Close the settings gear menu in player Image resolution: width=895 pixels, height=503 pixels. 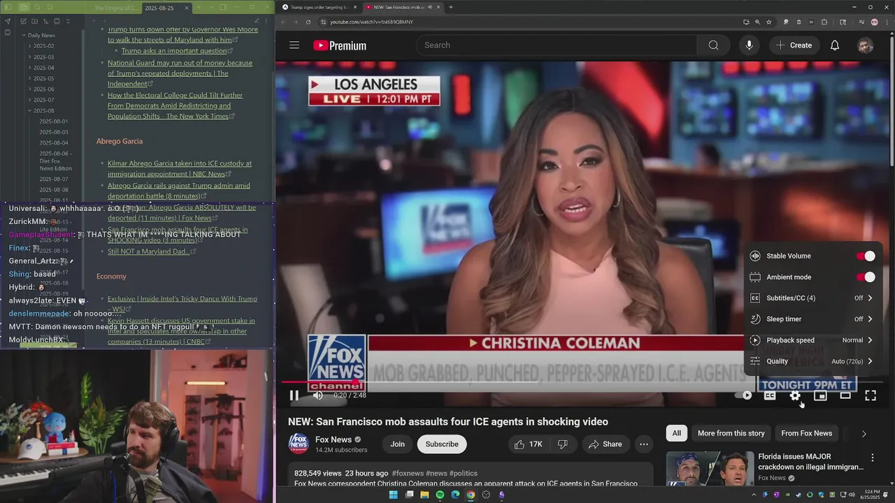(795, 395)
